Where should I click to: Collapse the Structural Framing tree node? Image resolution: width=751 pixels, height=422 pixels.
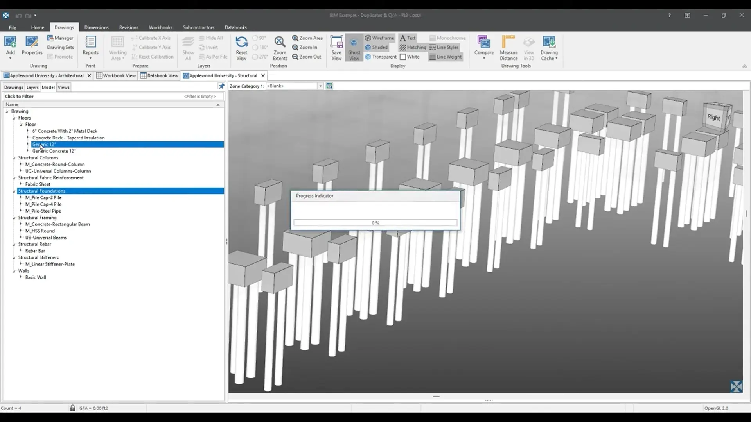(14, 218)
